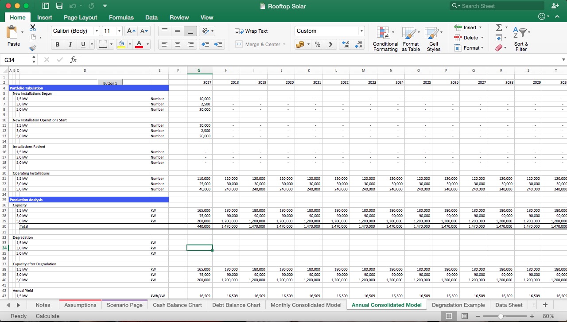Click the Percent number format icon
567x322 pixels.
[x=317, y=44]
